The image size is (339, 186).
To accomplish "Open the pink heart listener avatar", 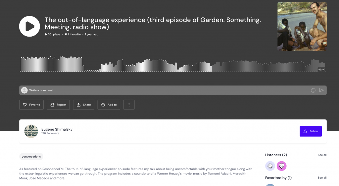I will [x=281, y=166].
